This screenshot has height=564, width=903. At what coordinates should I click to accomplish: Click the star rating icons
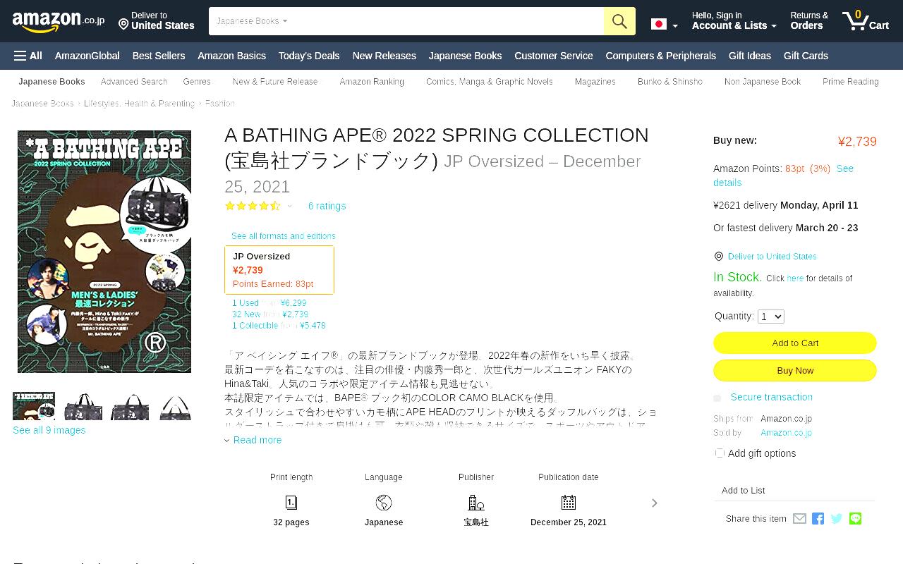(x=253, y=206)
